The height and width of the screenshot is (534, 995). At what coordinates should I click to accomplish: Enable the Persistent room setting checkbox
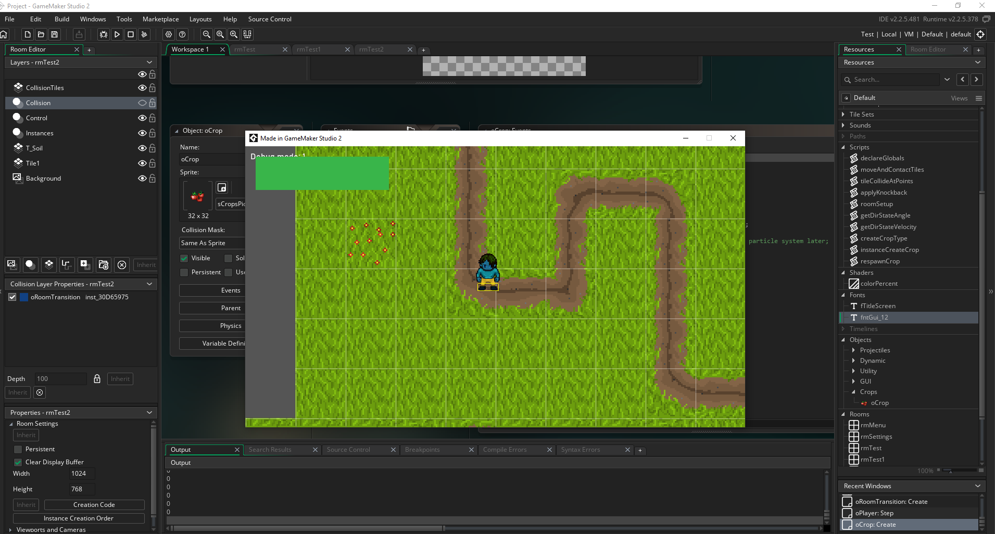[18, 449]
